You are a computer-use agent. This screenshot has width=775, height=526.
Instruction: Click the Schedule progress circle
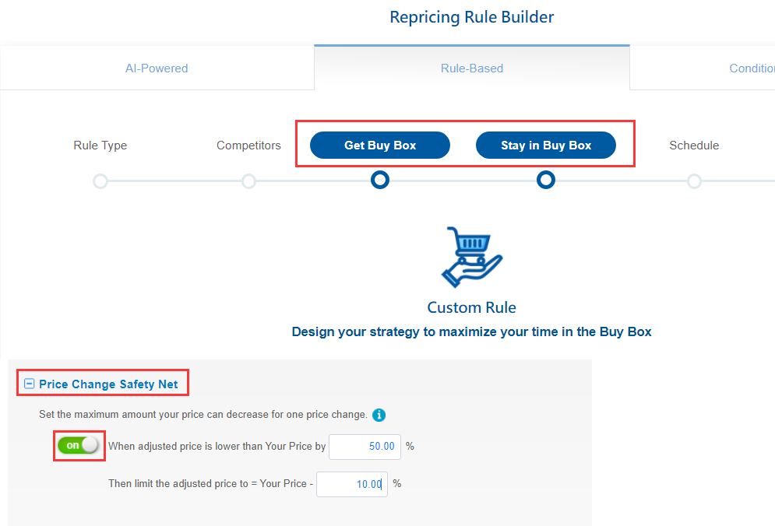pos(694,181)
